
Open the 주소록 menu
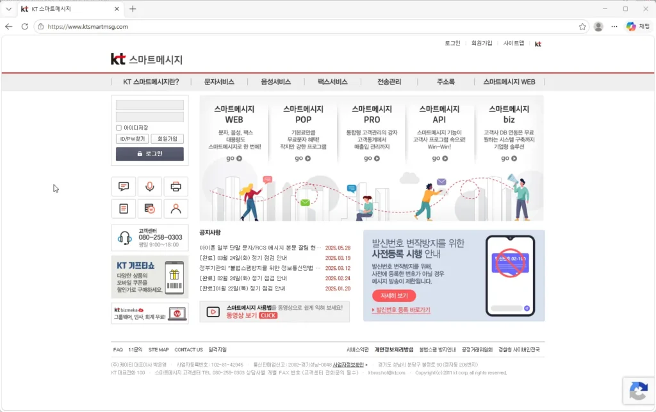(x=446, y=82)
